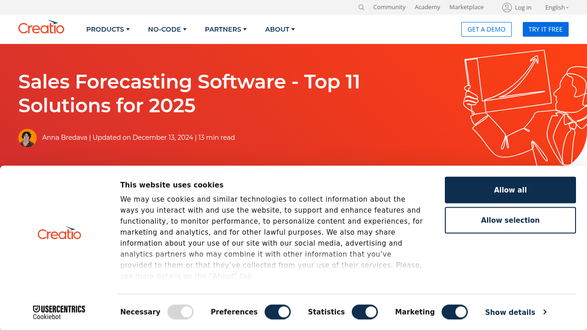Click the Sales Forecasting Software article title
587x330 pixels.
point(189,93)
